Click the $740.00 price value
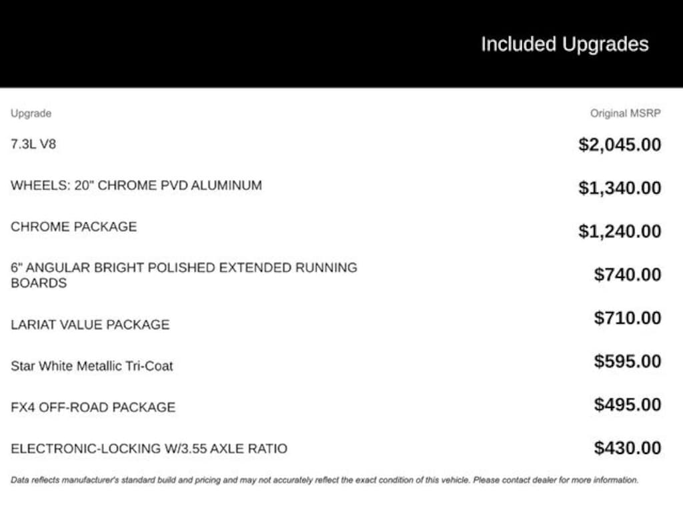The height and width of the screenshot is (512, 683). pyautogui.click(x=628, y=275)
